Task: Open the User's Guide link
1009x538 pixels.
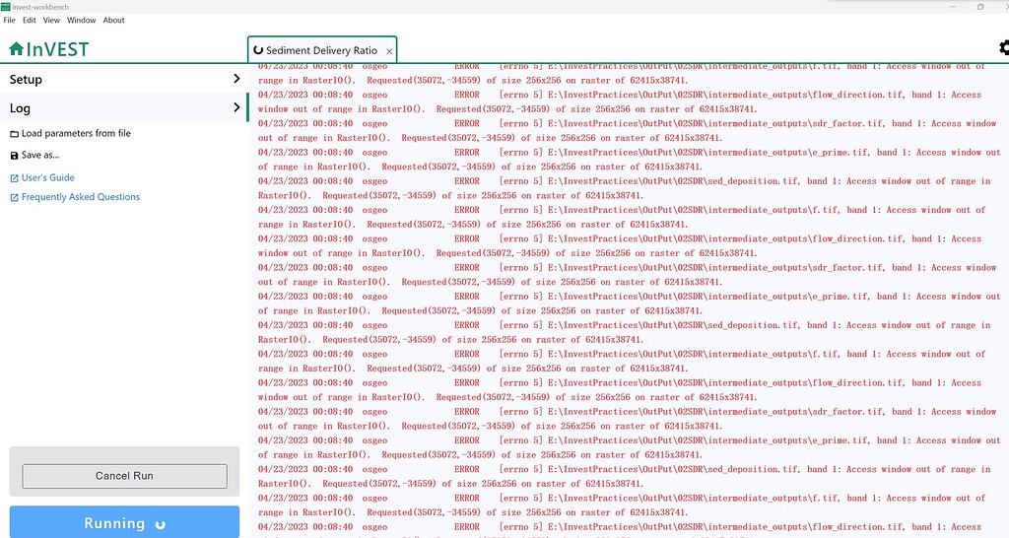Action: pyautogui.click(x=41, y=177)
